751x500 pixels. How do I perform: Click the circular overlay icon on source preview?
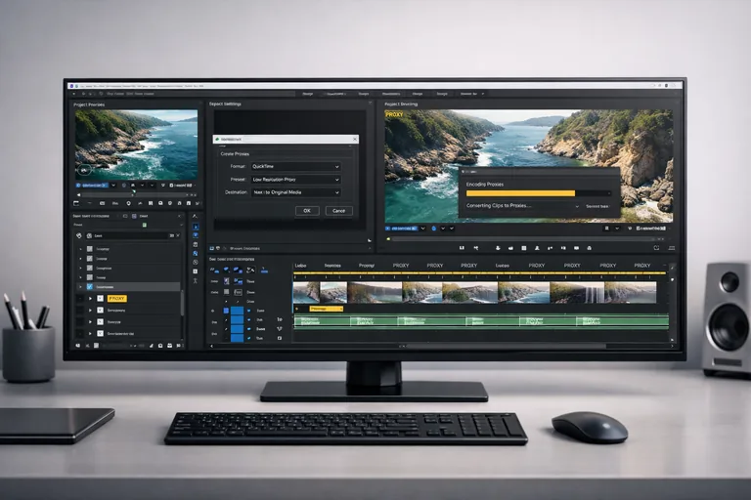(x=84, y=170)
